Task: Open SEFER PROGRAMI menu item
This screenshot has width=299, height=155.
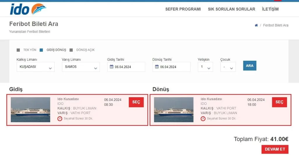Action: click(183, 9)
